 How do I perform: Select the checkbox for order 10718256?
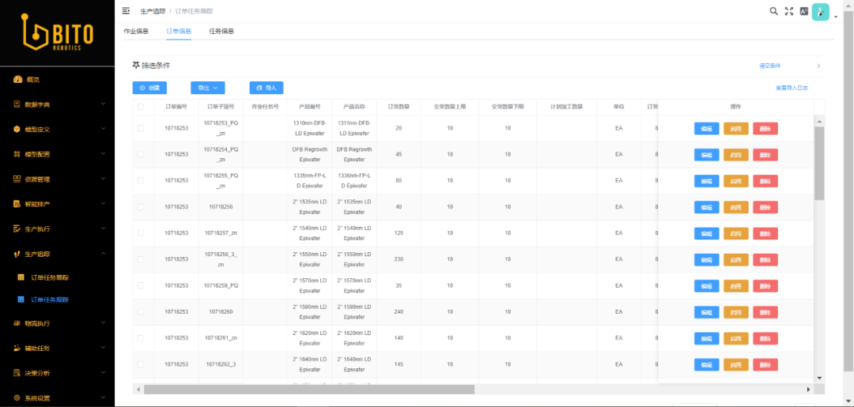(141, 206)
